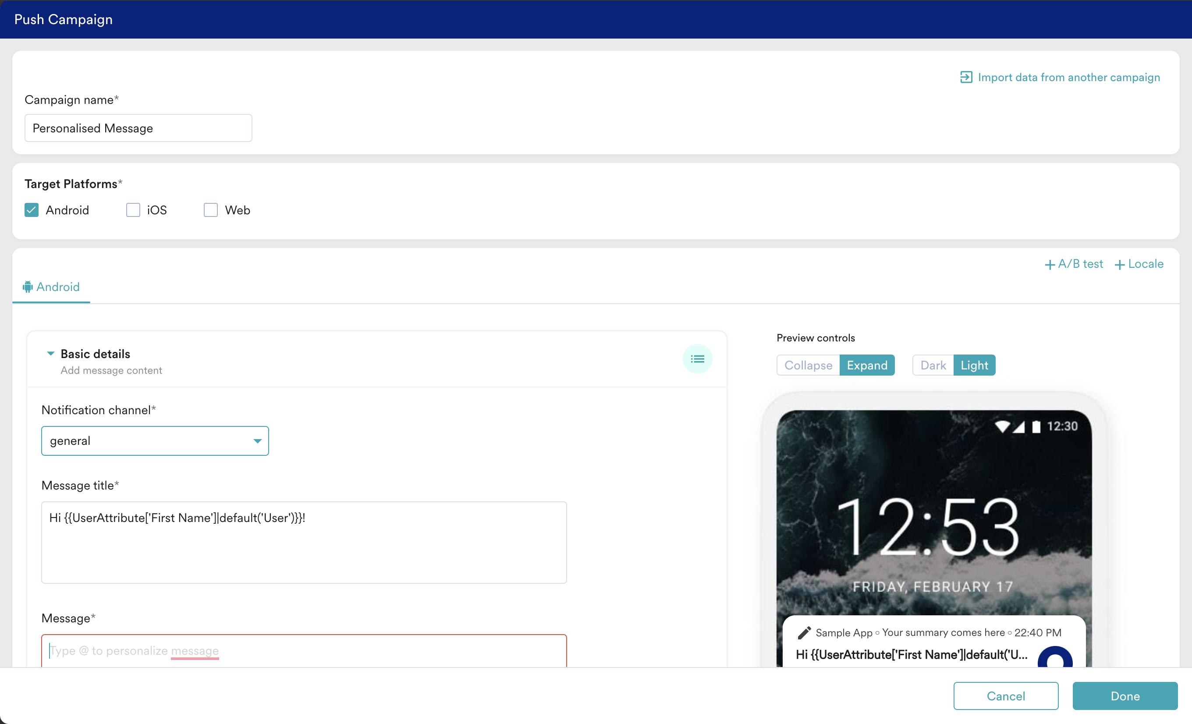
Task: Click the pencil icon in notification preview
Action: [x=804, y=632]
